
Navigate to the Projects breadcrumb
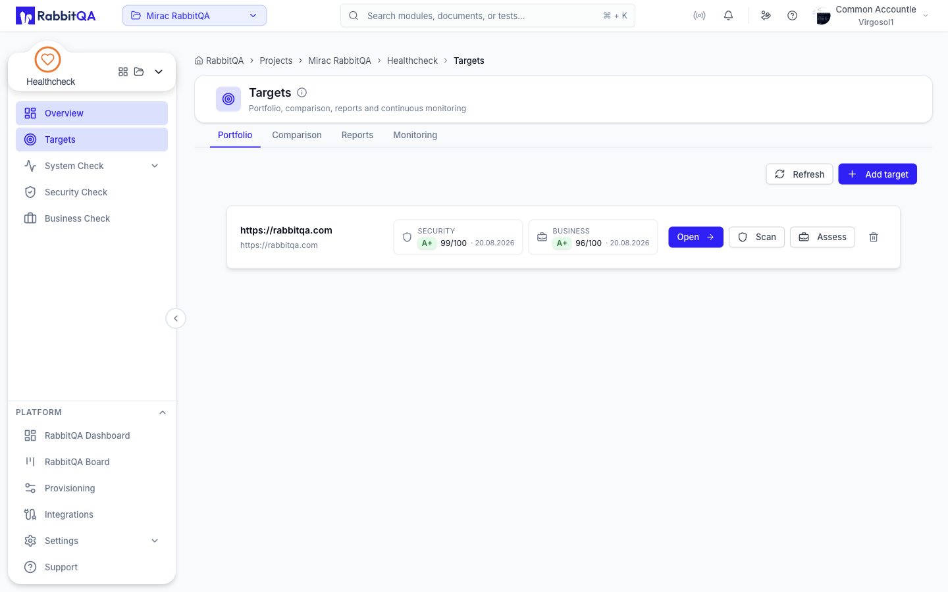point(276,61)
